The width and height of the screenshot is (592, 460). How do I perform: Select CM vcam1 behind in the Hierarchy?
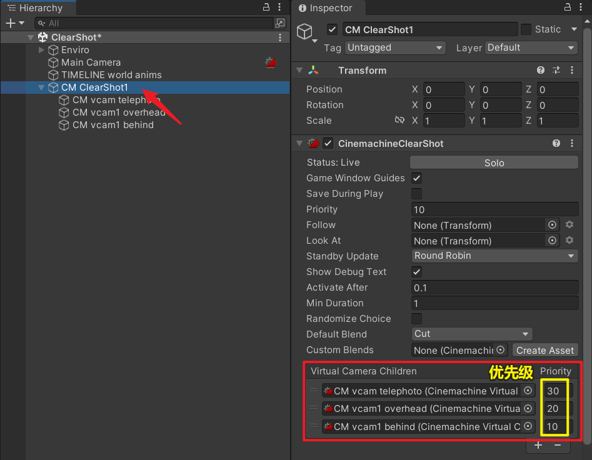pos(113,125)
